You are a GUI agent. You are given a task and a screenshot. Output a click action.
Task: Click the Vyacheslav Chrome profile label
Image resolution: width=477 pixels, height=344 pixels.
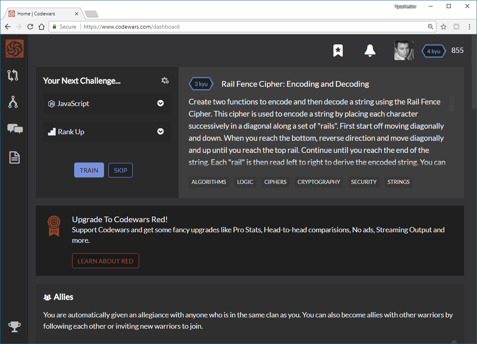[x=405, y=6]
